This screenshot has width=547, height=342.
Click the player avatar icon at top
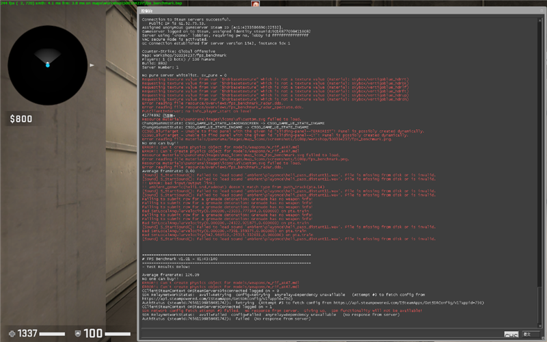coord(255,4)
